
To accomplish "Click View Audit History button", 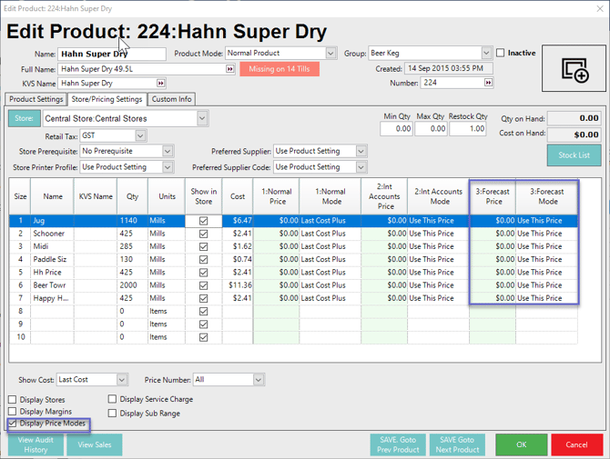I will point(36,444).
